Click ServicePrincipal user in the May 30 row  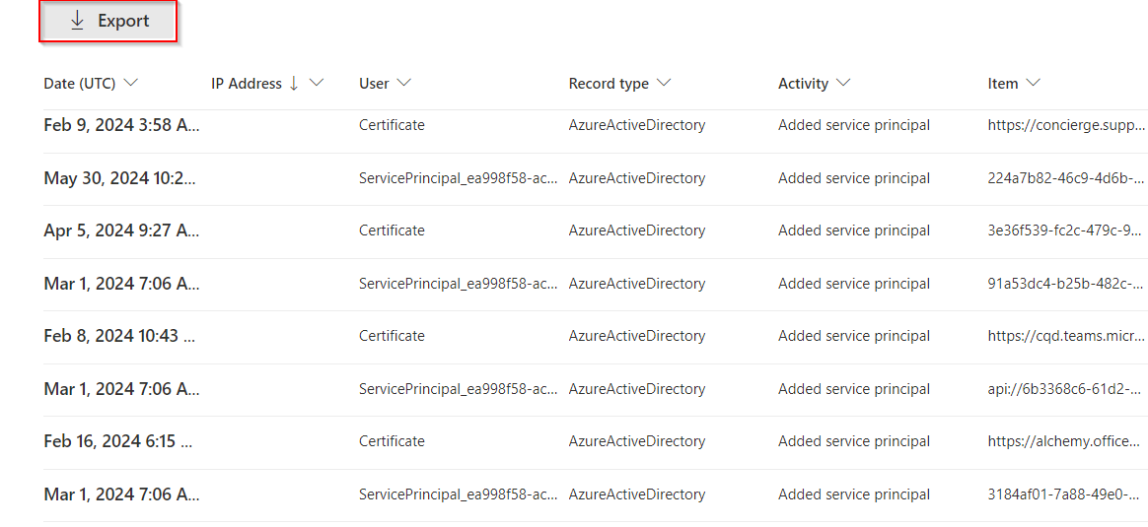[x=459, y=178]
